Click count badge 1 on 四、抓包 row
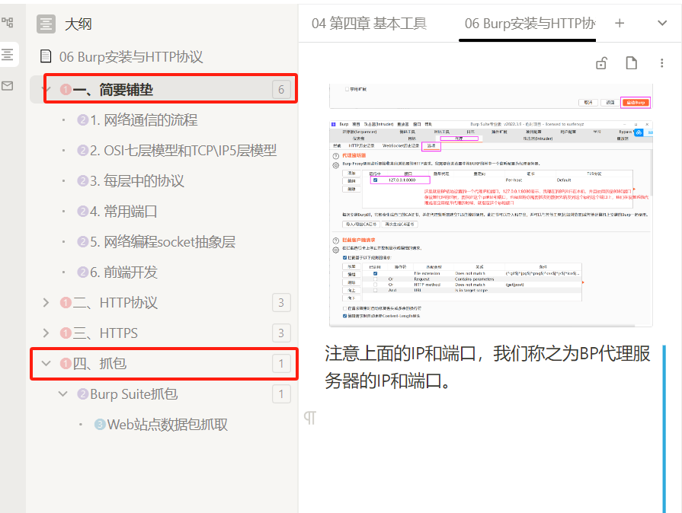Viewport: 682px width, 513px height. (x=281, y=363)
